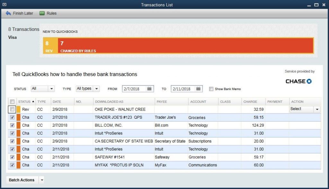Click the empty Payee cell of OKE POKE row
The height and width of the screenshot is (189, 329).
pyautogui.click(x=171, y=109)
